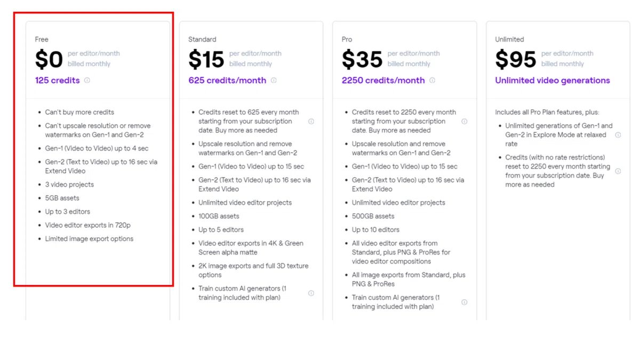Click the info icon next to 625 credits/month
This screenshot has height=349, width=640.
pyautogui.click(x=274, y=81)
